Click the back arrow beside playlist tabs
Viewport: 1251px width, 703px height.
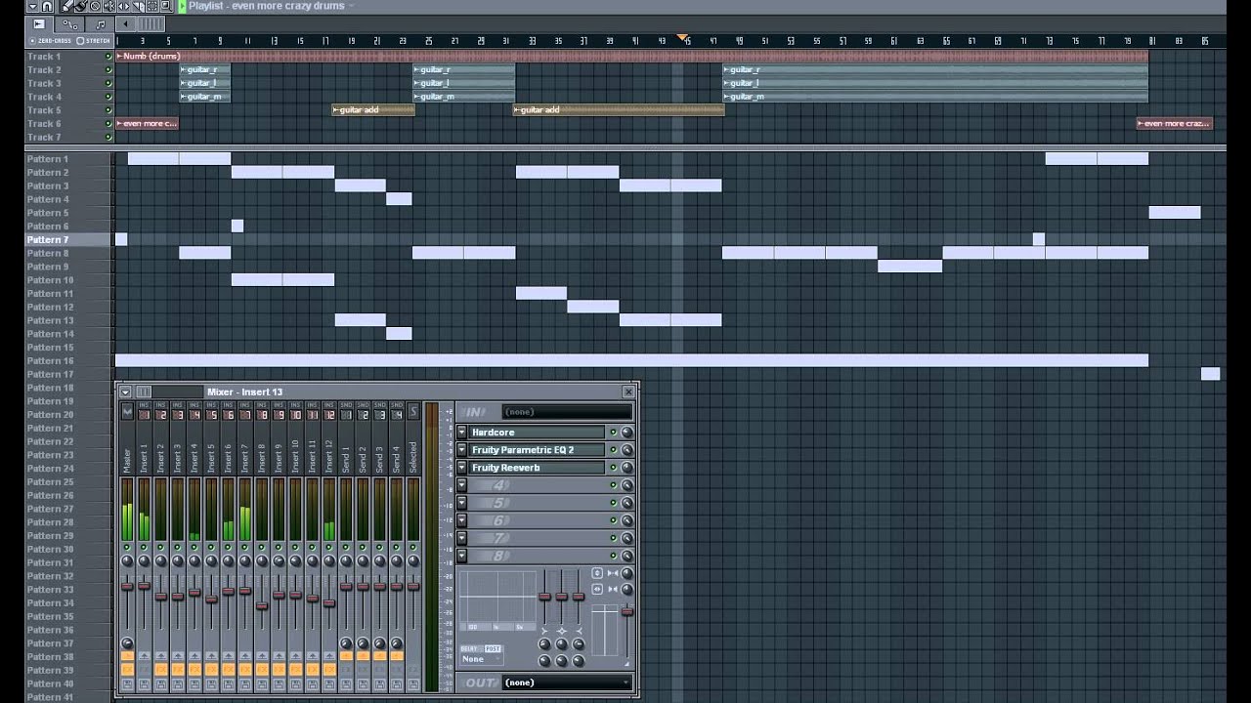click(x=125, y=23)
